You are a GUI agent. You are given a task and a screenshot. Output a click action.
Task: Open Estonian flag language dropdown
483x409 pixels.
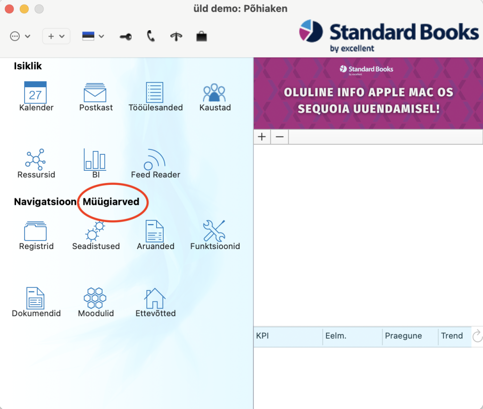93,36
